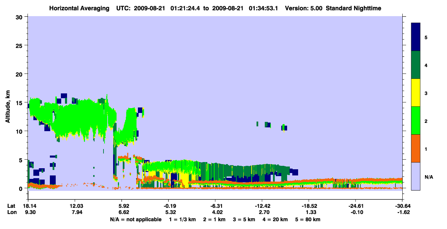Click the longitude value -1.62

[x=402, y=213]
